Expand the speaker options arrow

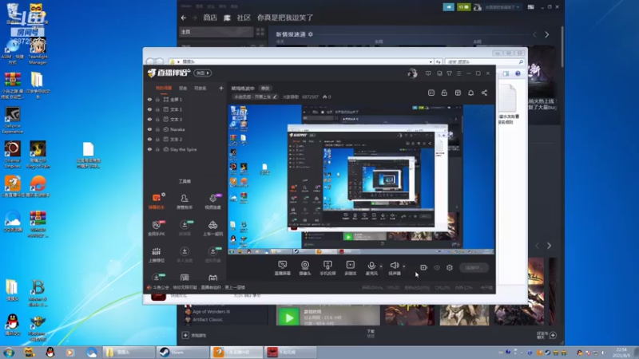[x=404, y=266]
